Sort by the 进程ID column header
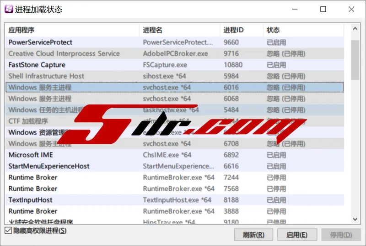Screen dimensions: 366x246 pos(242,30)
